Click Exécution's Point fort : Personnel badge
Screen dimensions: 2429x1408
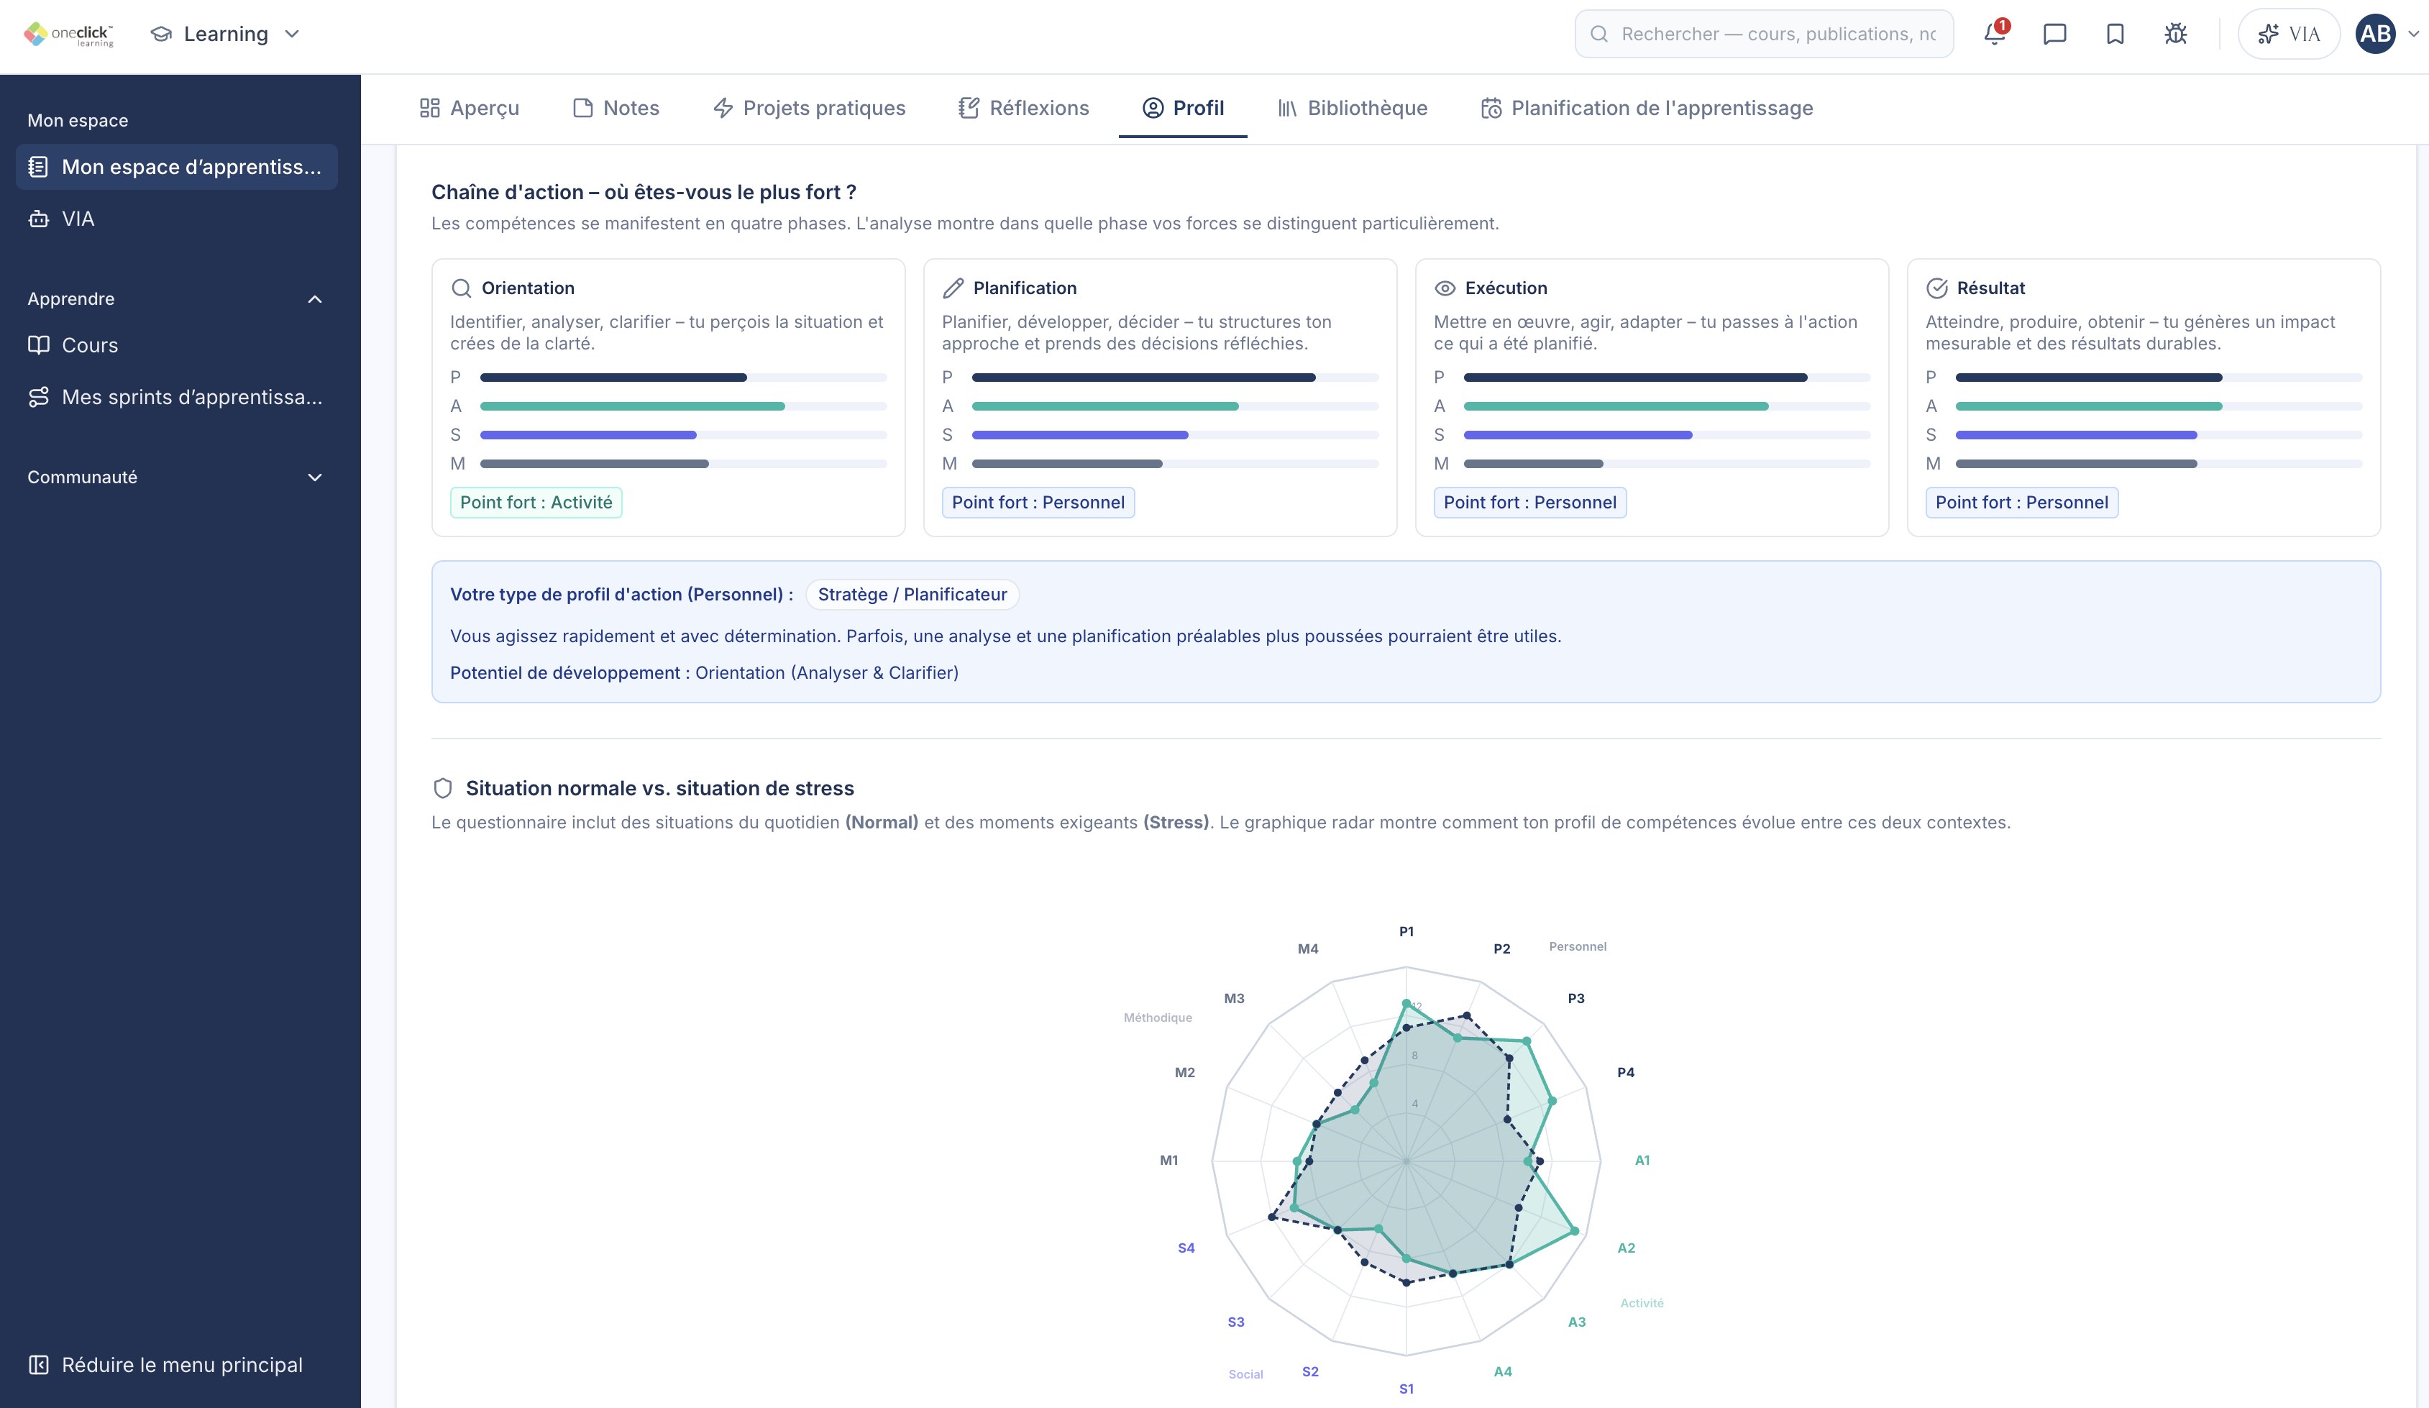(1529, 502)
